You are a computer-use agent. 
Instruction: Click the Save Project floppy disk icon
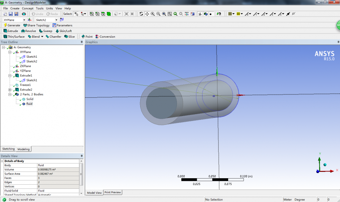pos(11,14)
